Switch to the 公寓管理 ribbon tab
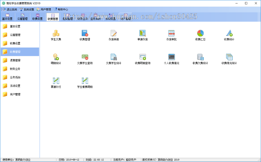The image size is (261, 162). tap(22, 17)
